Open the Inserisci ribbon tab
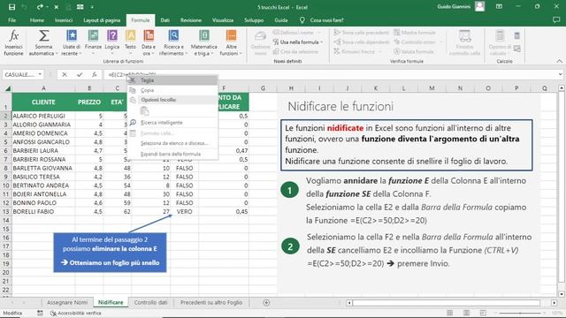Viewport: 566px width, 318px height. click(64, 20)
